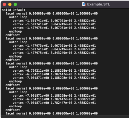
Task: Click the green full-screen window button
Action: pos(15,4)
